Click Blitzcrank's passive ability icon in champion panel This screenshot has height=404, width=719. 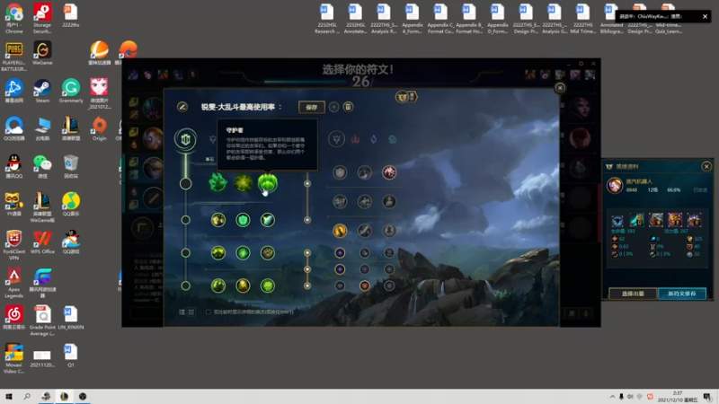[x=617, y=220]
